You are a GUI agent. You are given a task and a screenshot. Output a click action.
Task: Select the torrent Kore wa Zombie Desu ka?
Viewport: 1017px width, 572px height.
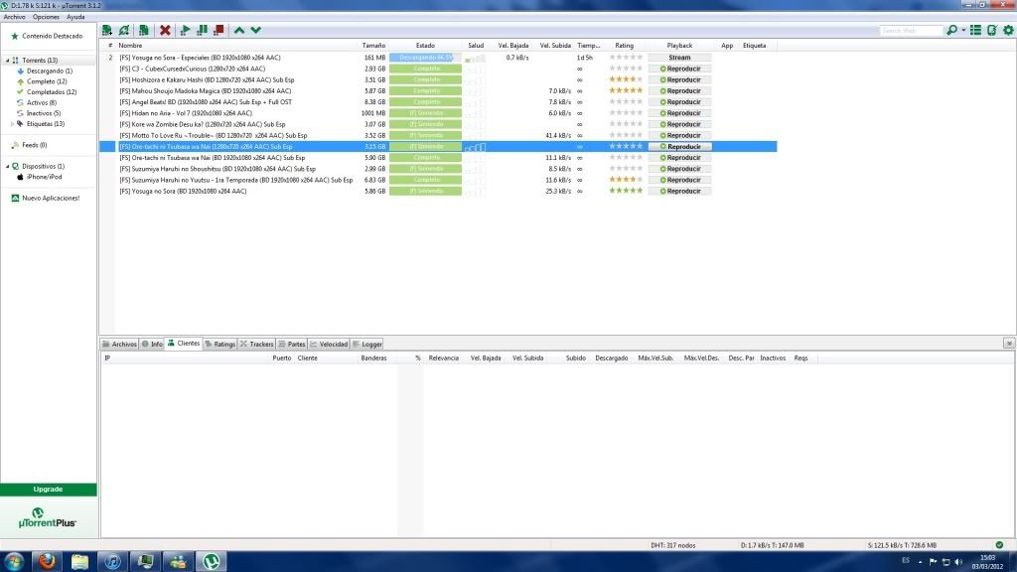click(203, 124)
